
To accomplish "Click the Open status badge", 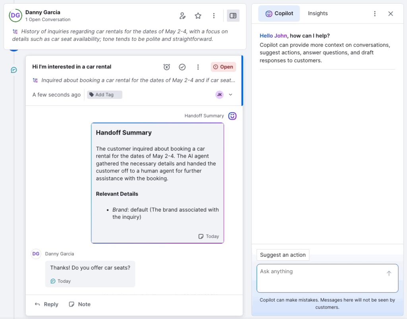I will pyautogui.click(x=223, y=67).
